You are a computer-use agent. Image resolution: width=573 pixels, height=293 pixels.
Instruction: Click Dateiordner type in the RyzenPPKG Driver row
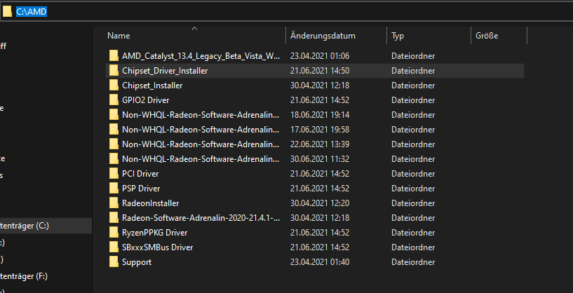413,233
